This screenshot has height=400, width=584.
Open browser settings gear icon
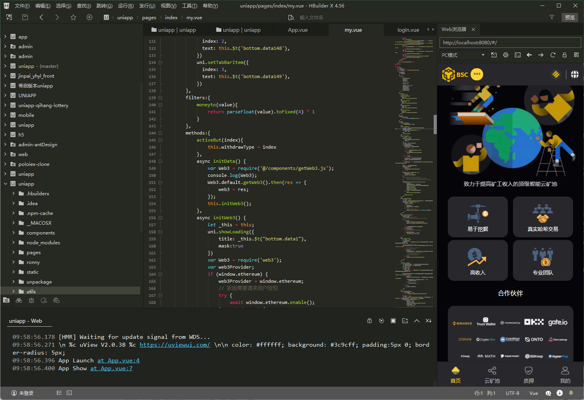coord(506,55)
